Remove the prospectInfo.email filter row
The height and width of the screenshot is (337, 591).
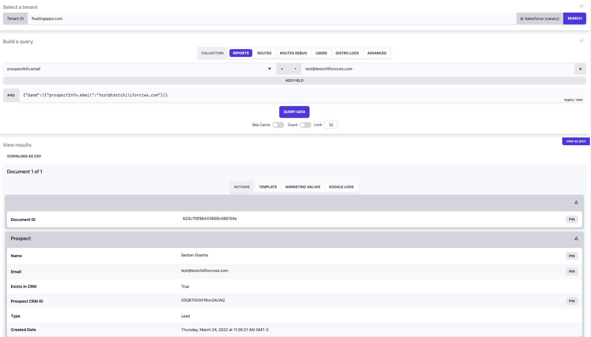coord(580,69)
